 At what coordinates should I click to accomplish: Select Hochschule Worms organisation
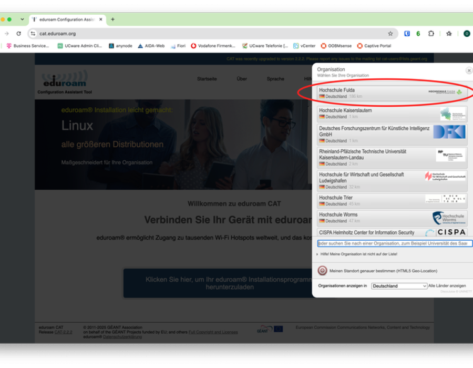[392, 218]
